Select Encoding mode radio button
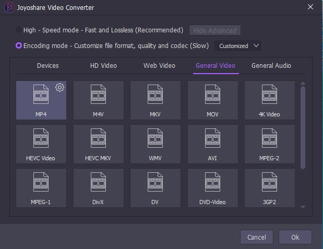Viewport: 323px width, 249px height. (x=19, y=45)
